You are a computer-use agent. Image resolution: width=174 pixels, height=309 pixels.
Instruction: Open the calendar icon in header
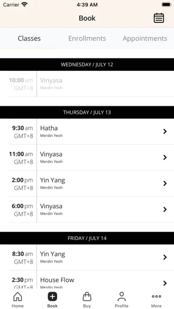pyautogui.click(x=159, y=18)
